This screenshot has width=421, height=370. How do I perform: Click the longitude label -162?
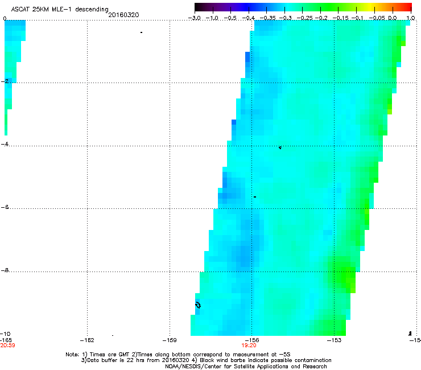pos(87,340)
